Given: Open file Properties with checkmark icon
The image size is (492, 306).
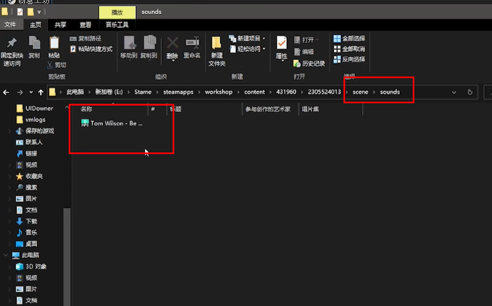Looking at the screenshot, I should tap(281, 47).
